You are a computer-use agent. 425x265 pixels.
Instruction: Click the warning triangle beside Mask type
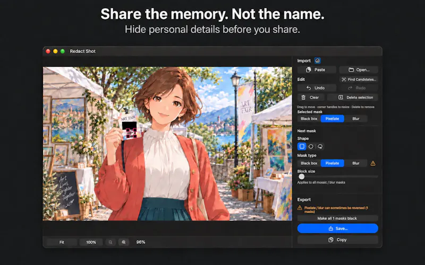373,163
